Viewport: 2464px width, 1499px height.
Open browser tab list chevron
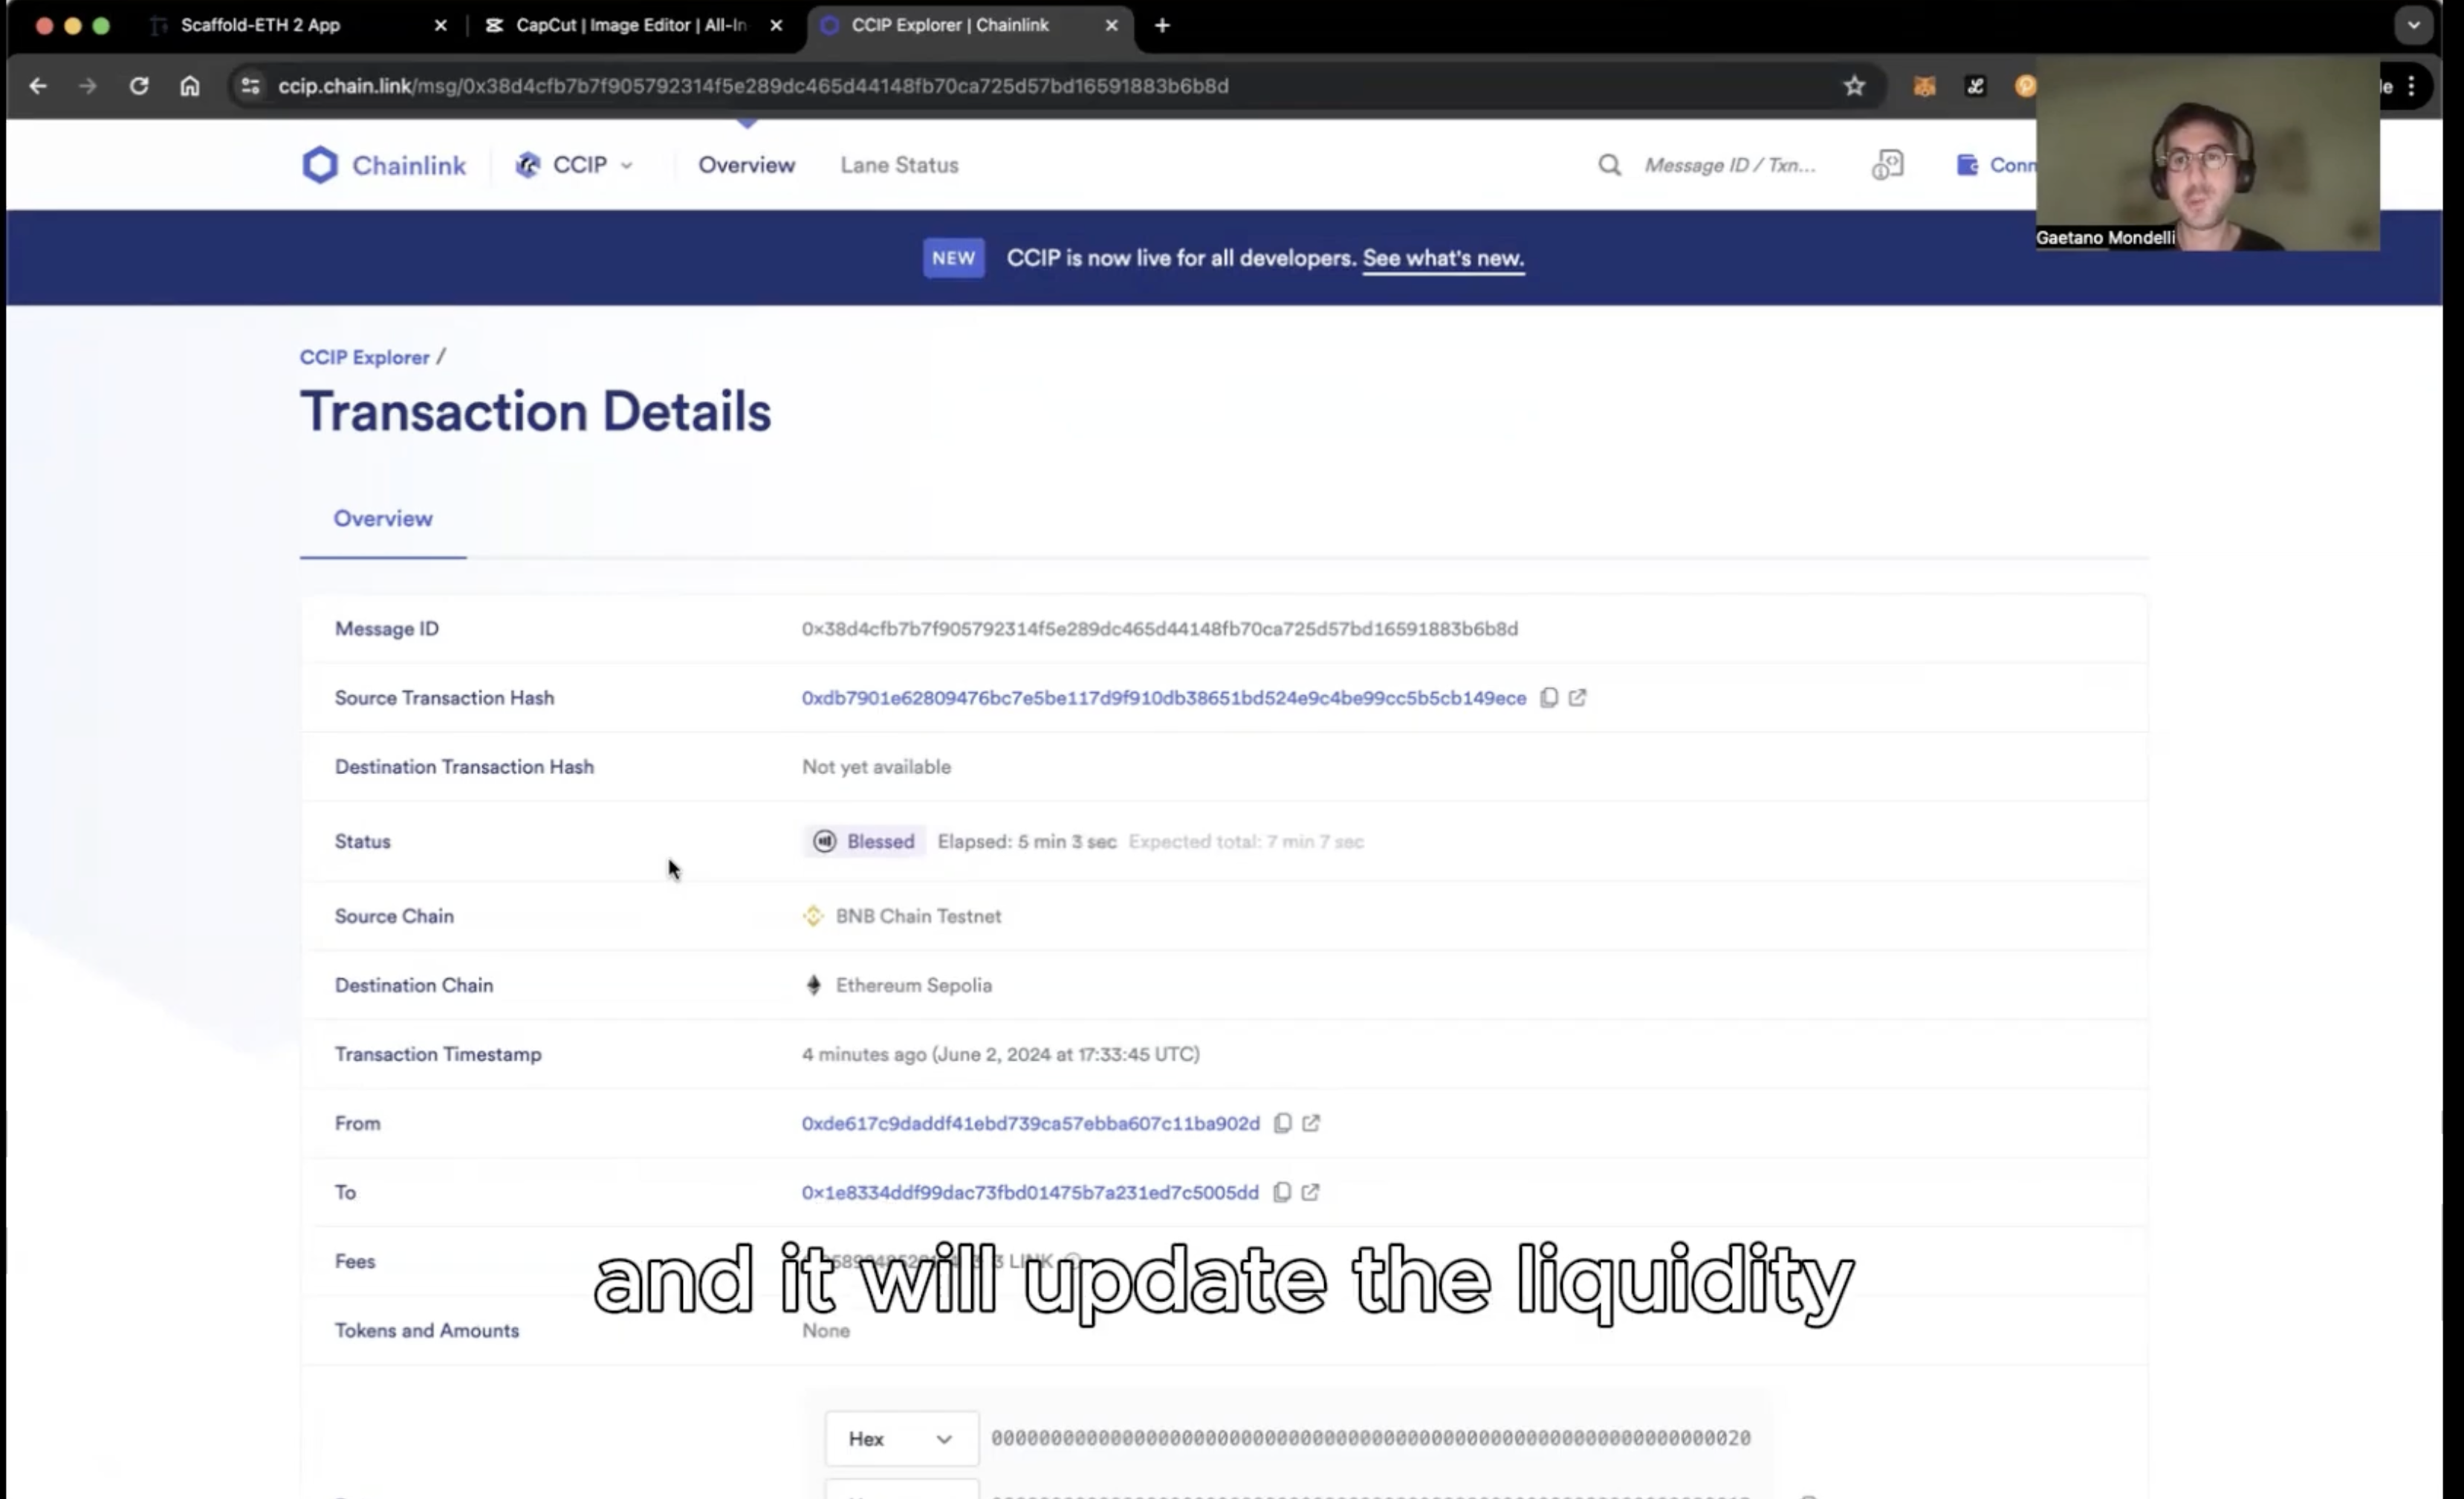pyautogui.click(x=2413, y=26)
